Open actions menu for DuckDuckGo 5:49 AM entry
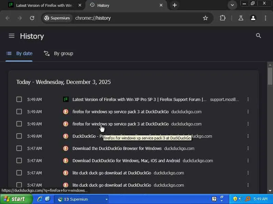Screen dimensions: 273x204 248,136
